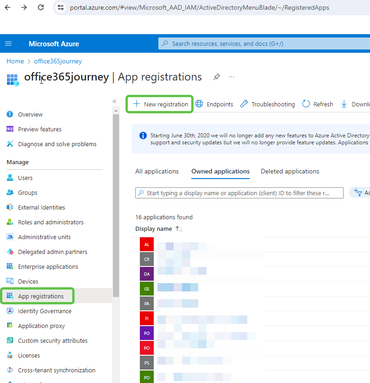Go to Home breadcrumb link
The image size is (370, 383).
click(x=15, y=61)
